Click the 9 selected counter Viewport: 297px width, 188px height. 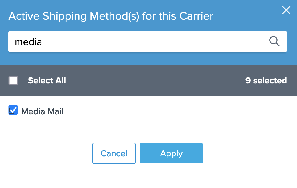pos(266,81)
